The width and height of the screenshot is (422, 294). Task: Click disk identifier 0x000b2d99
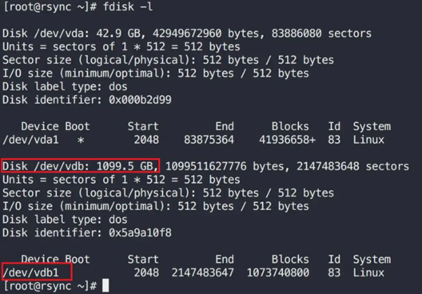pyautogui.click(x=140, y=100)
